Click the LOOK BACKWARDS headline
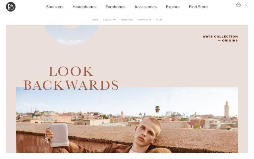 (x=71, y=78)
